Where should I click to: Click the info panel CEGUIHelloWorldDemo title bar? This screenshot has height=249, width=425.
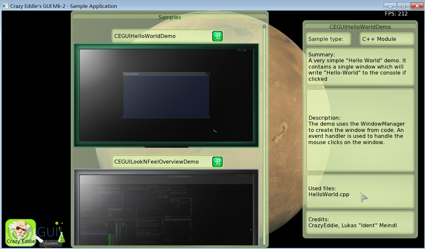pyautogui.click(x=360, y=27)
